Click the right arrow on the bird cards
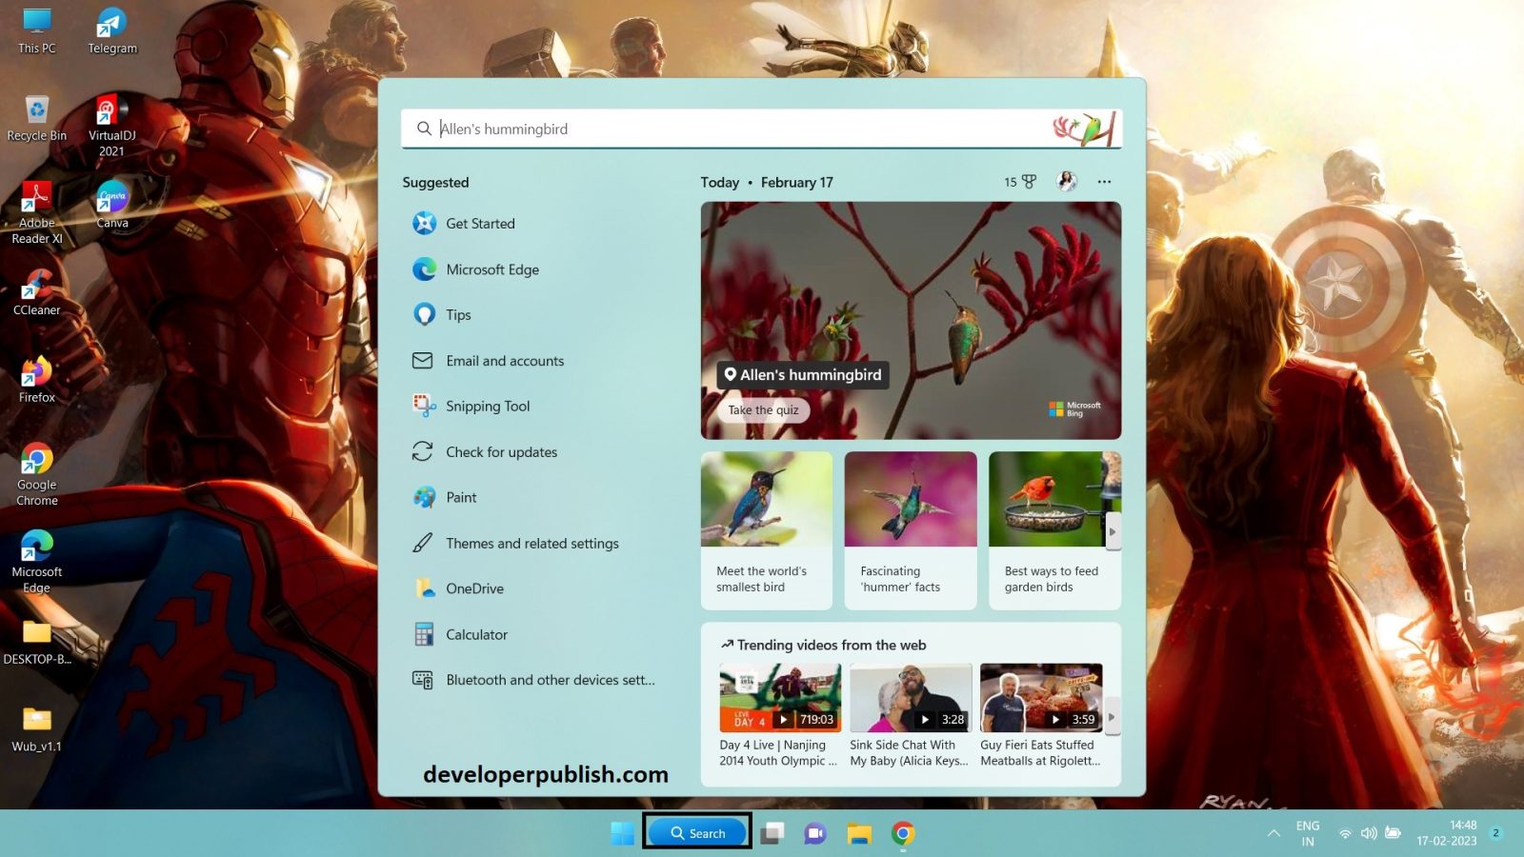The height and width of the screenshot is (857, 1524). click(x=1114, y=530)
